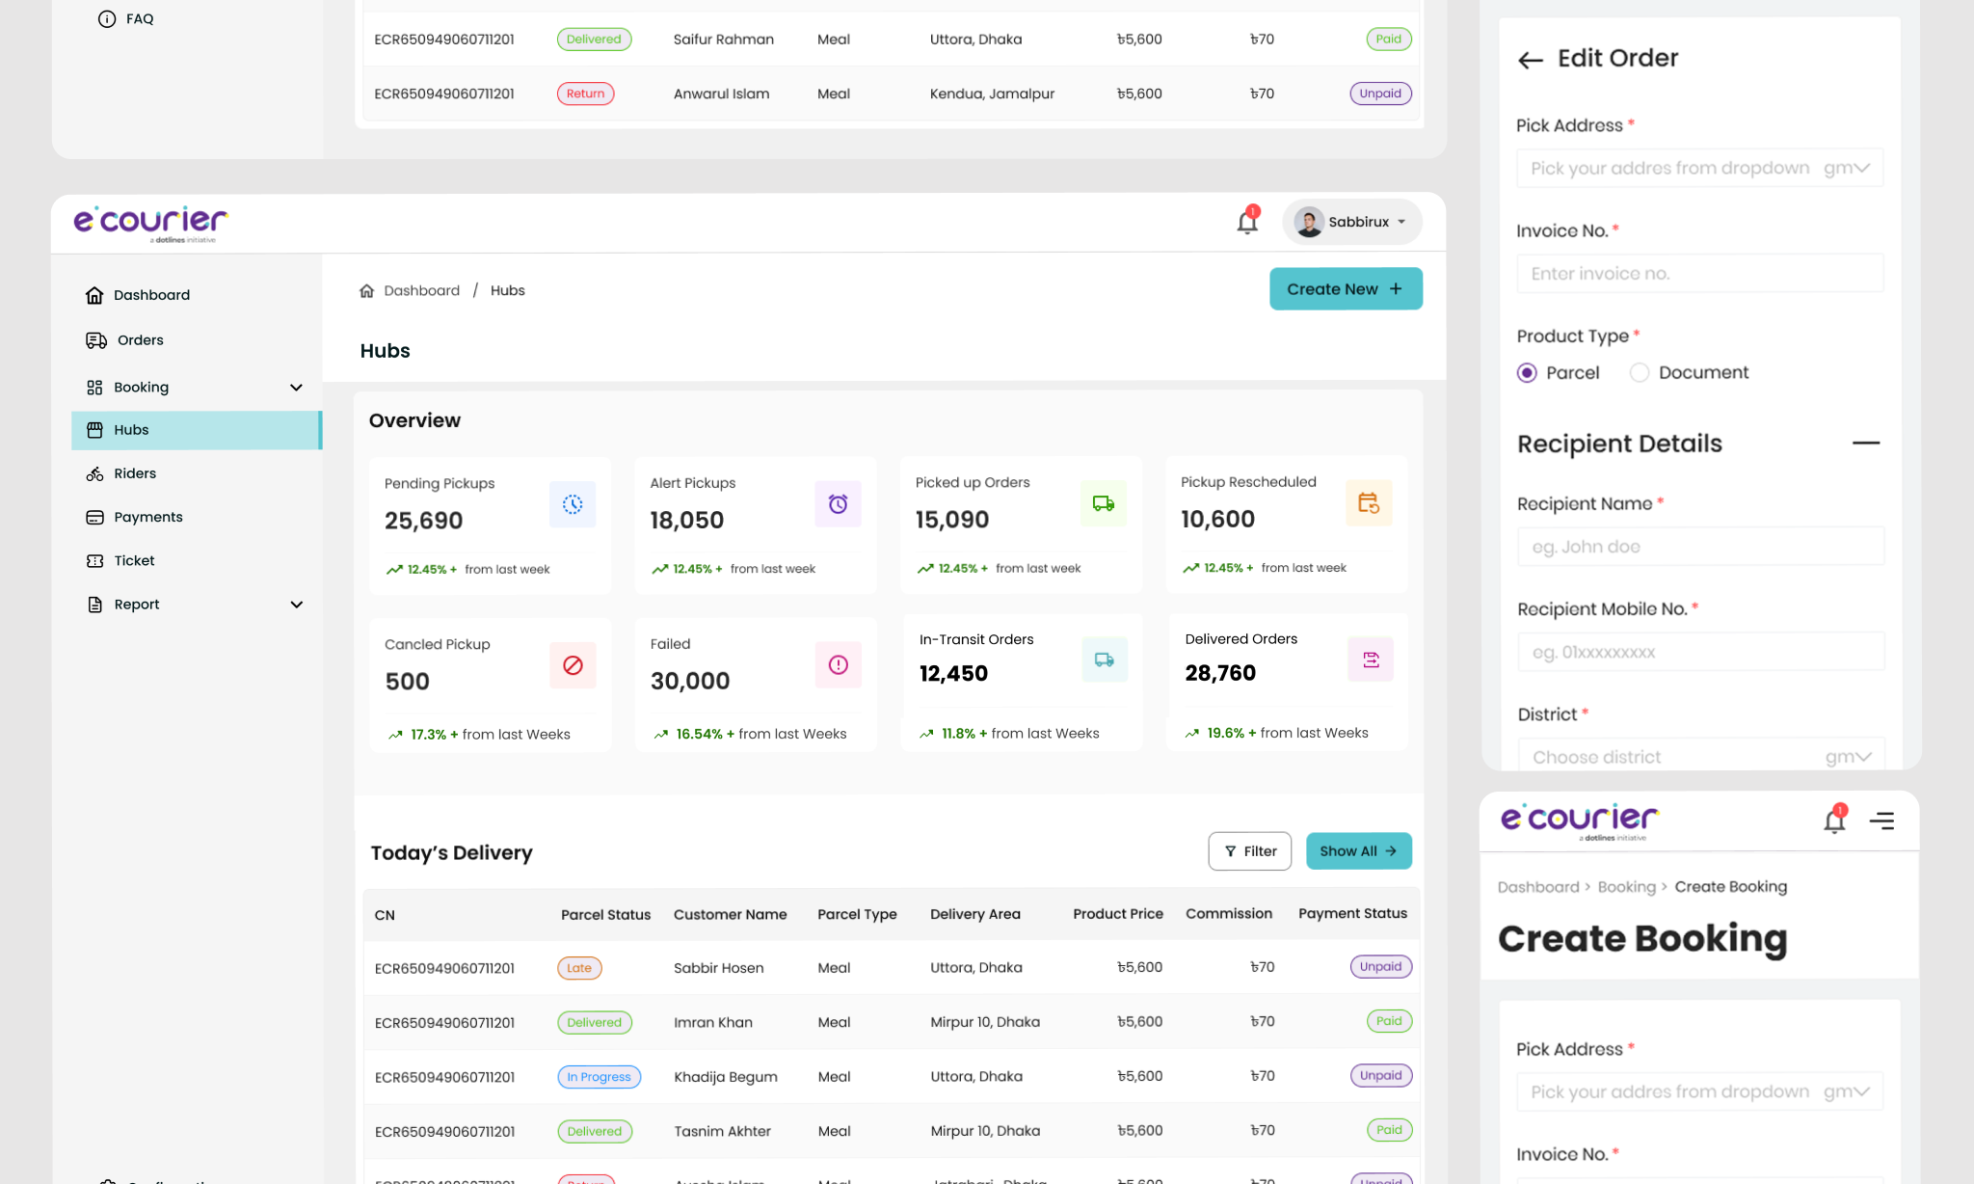The width and height of the screenshot is (1974, 1184).
Task: Open the Ticket section icon
Action: (95, 560)
